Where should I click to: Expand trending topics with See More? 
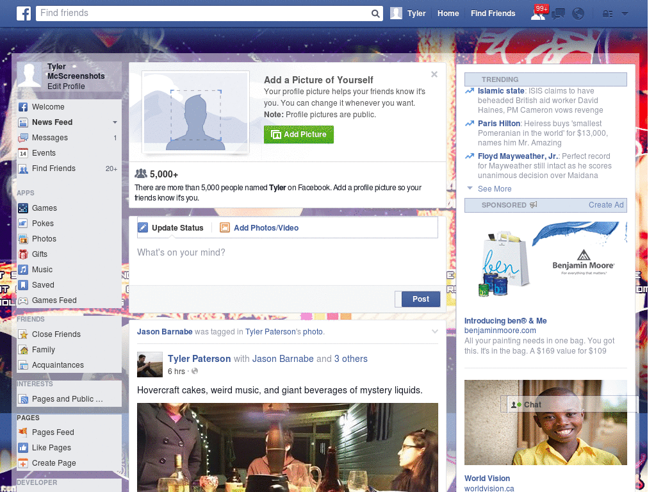(x=494, y=189)
